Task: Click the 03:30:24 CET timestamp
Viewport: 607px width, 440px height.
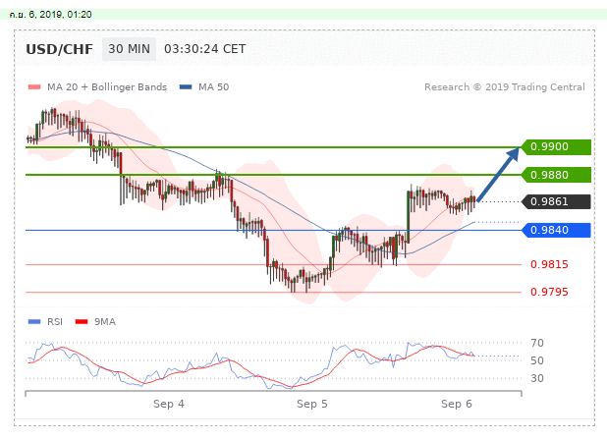Action: 204,49
